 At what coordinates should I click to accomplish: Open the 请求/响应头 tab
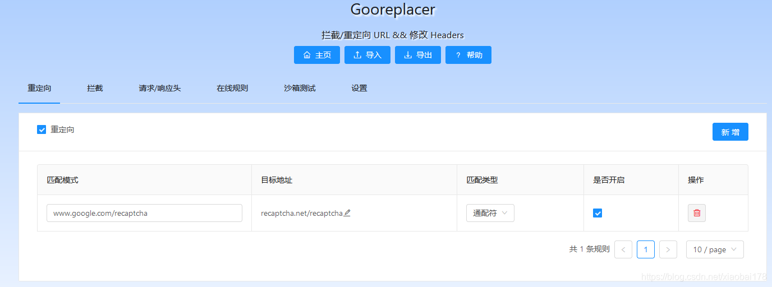click(160, 88)
